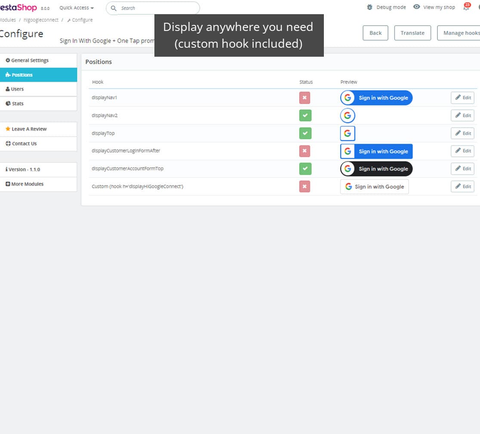
Task: Edit the displayNav1 hook
Action: (462, 98)
